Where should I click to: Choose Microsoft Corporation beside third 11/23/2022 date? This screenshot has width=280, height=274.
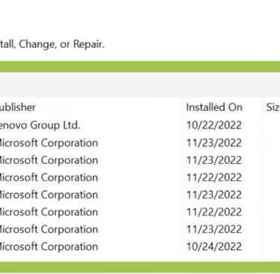point(49,195)
